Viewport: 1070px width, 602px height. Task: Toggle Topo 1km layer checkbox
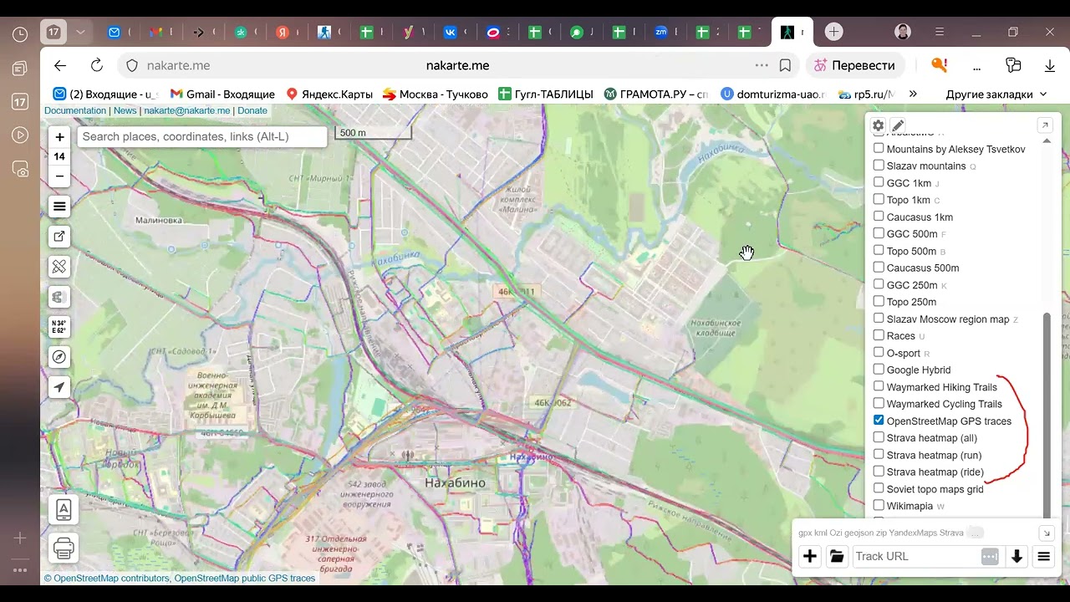point(879,199)
